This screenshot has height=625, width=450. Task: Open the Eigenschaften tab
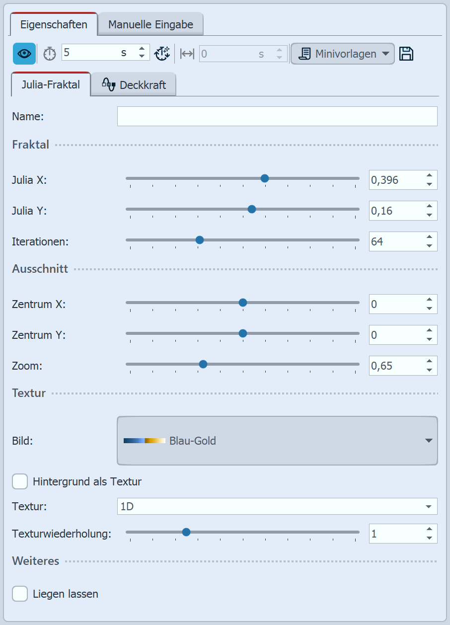pyautogui.click(x=54, y=24)
